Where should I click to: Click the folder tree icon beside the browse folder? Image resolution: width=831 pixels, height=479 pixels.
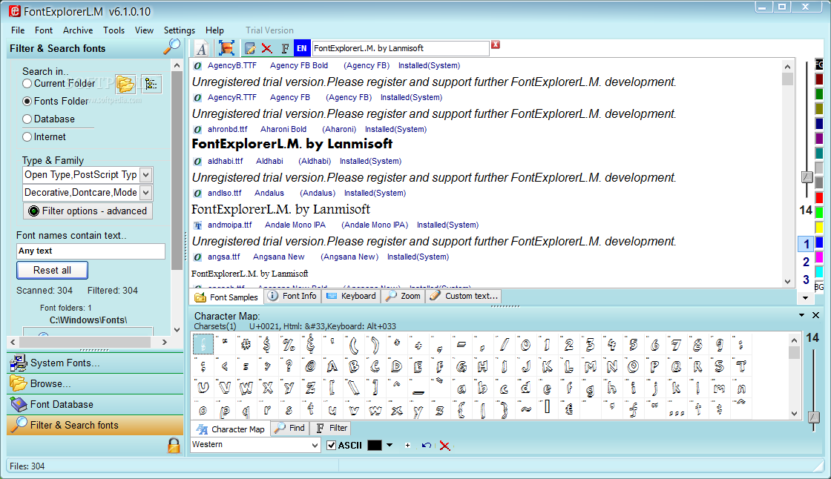coord(151,84)
